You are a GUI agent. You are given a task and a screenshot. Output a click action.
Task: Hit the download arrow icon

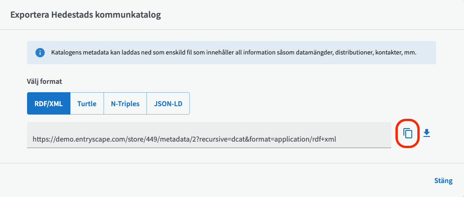tap(427, 134)
